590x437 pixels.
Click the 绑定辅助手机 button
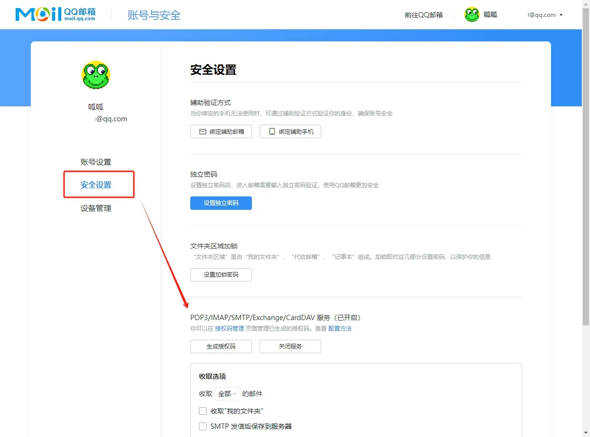click(290, 131)
